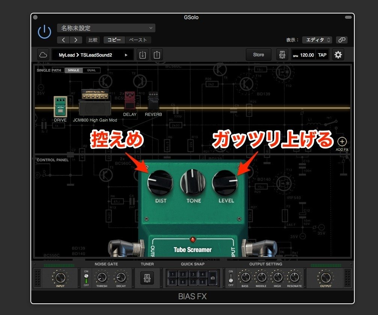Click the INPUT knob

click(x=60, y=277)
